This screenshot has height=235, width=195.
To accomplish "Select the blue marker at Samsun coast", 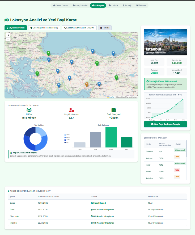I will (93, 51).
